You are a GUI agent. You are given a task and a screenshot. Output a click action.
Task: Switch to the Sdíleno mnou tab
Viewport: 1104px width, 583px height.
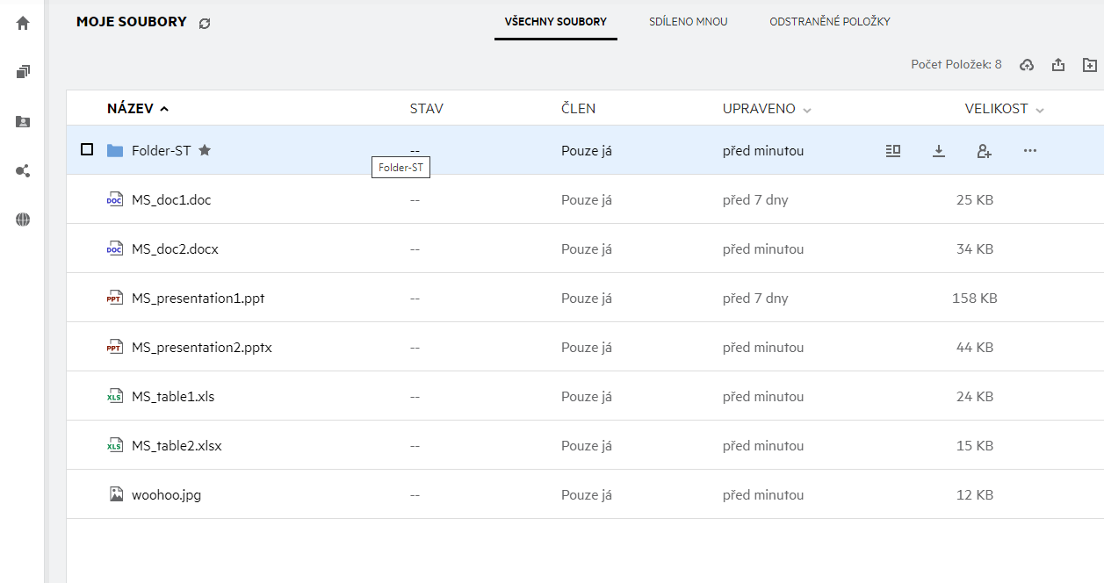pyautogui.click(x=689, y=21)
